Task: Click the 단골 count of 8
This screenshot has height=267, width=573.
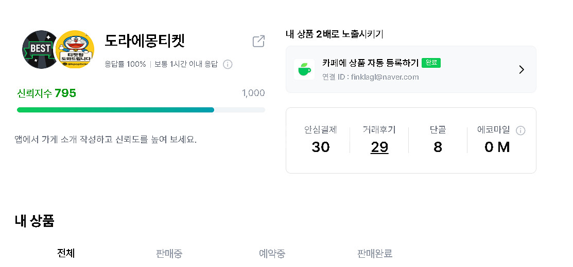Action: coord(438,147)
